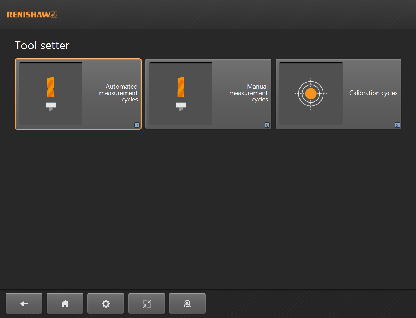416x318 pixels.
Task: Click the drill icon in Manual measurement tile
Action: pyautogui.click(x=181, y=87)
